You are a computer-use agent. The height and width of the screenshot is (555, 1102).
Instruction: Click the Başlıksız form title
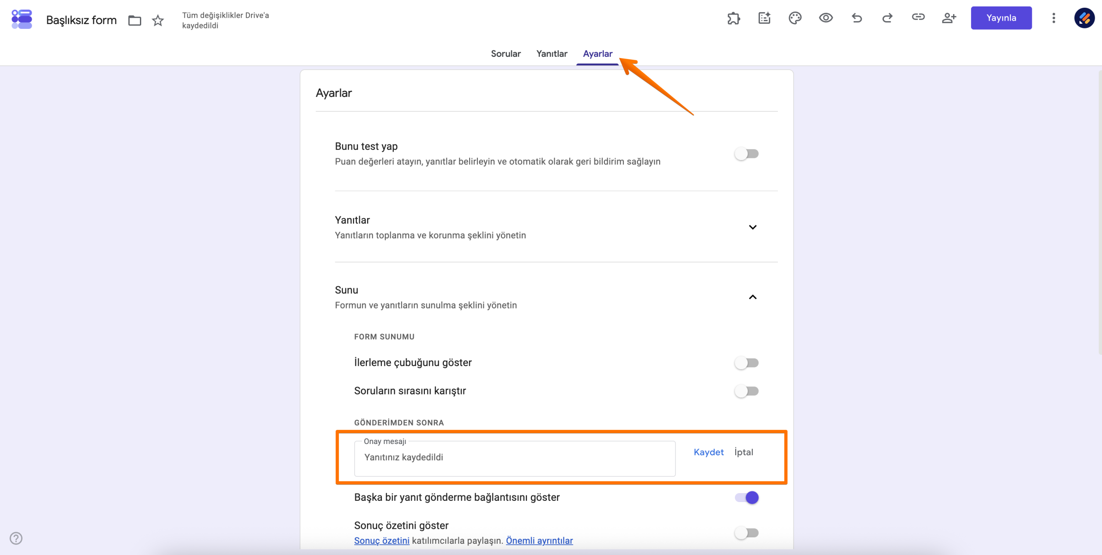(81, 20)
